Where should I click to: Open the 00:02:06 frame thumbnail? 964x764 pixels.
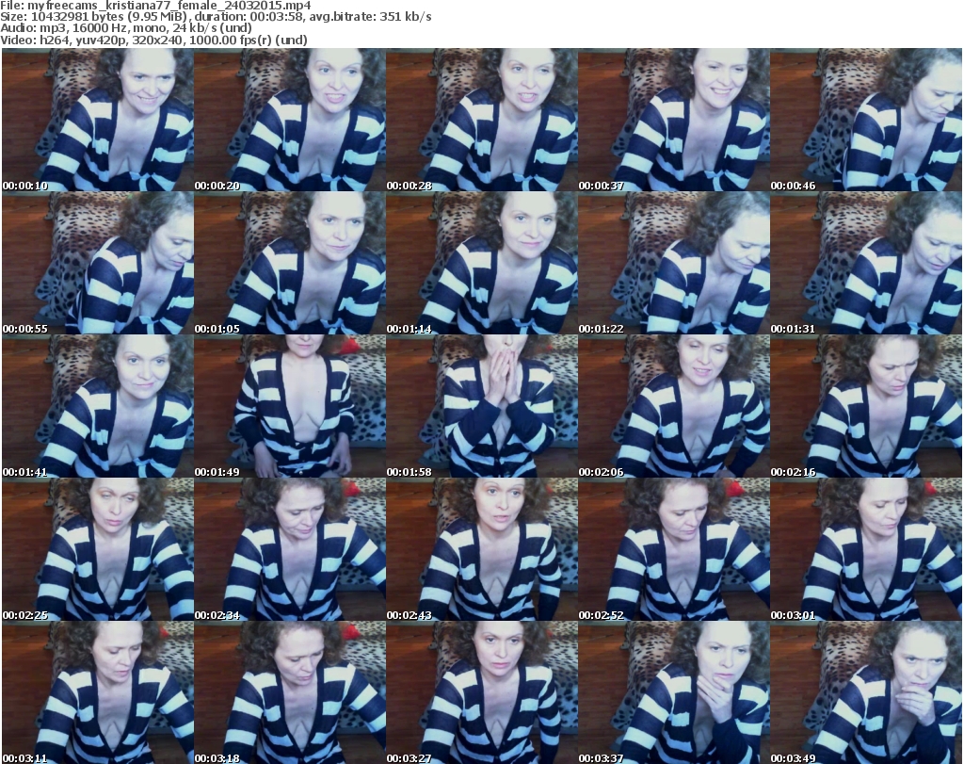coord(673,407)
